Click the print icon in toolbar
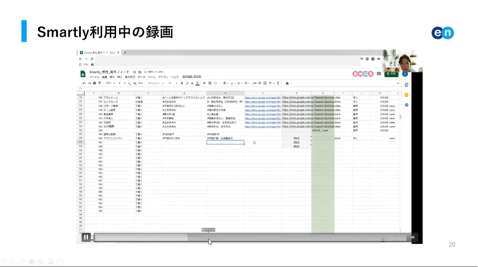Screen dimensions: 478x267 tap(94, 83)
